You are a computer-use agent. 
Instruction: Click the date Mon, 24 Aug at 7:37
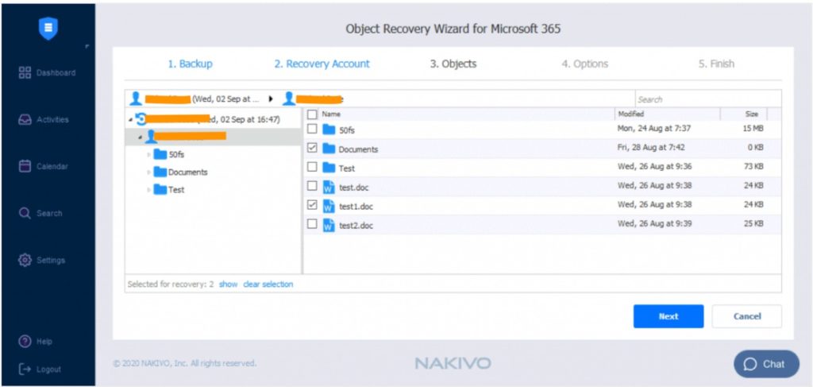(x=654, y=128)
